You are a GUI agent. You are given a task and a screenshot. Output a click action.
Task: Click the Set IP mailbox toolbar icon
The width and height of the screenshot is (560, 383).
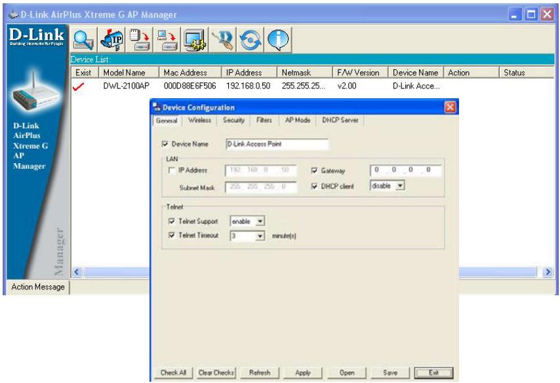click(111, 39)
